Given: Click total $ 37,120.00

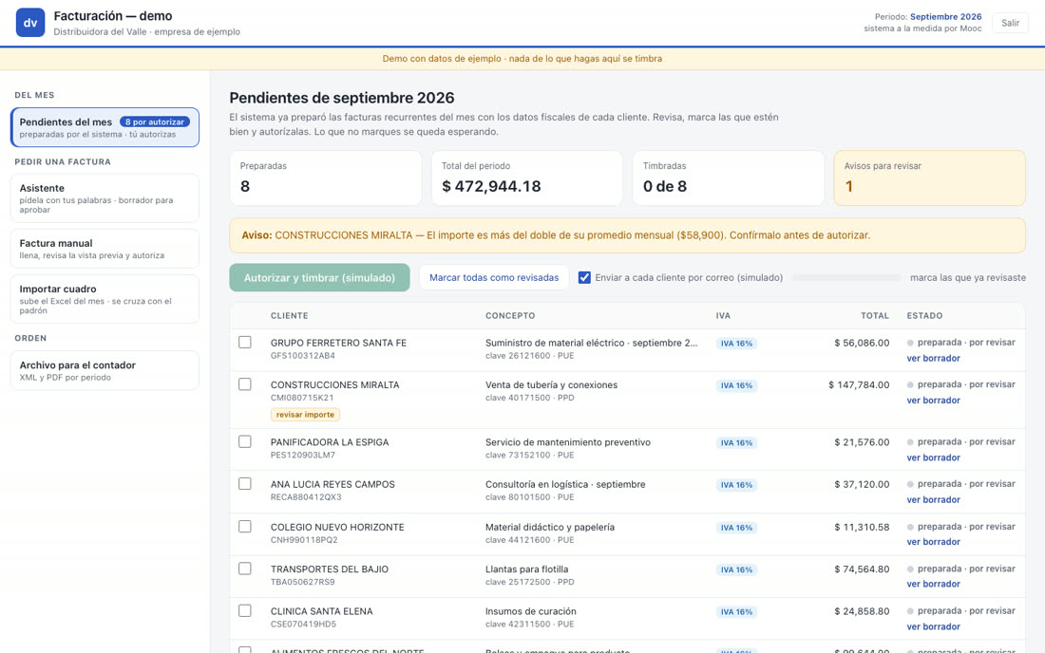Looking at the screenshot, I should 861,484.
